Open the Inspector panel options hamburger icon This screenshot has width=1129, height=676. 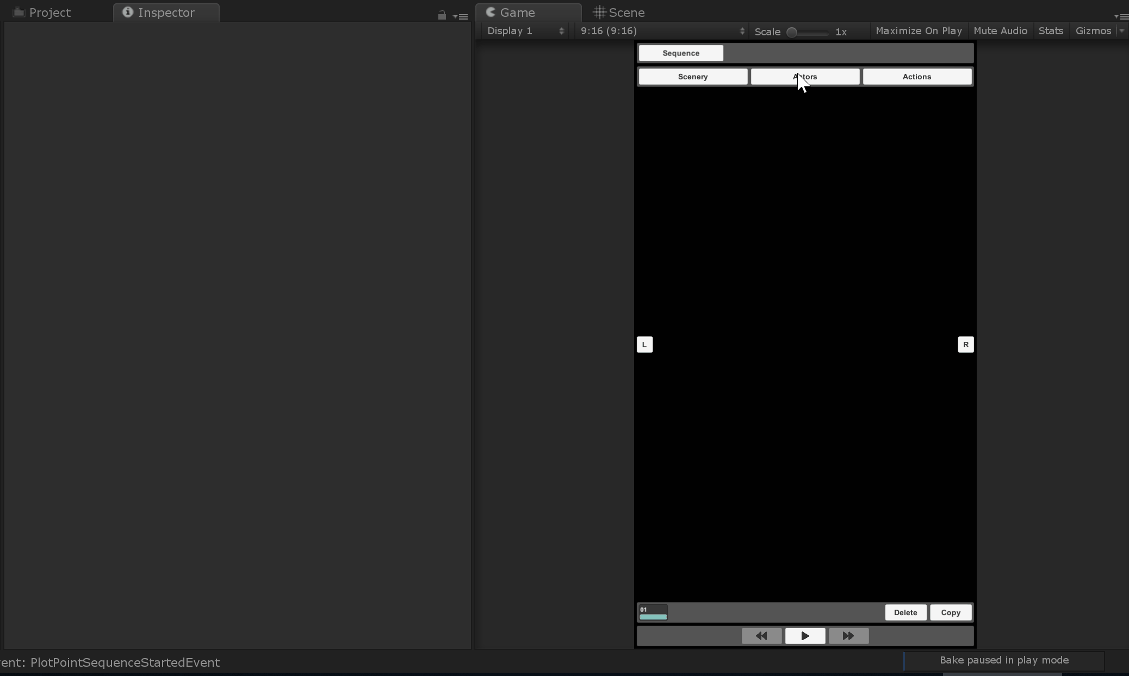coord(460,16)
